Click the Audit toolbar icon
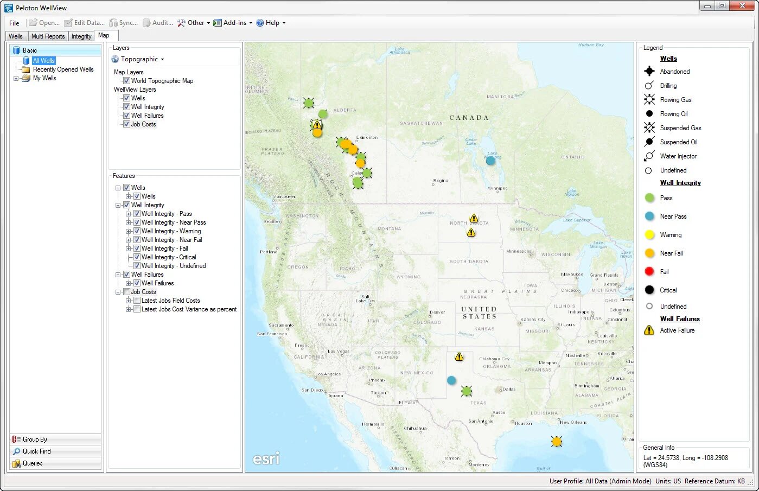Image resolution: width=759 pixels, height=491 pixels. click(x=146, y=23)
